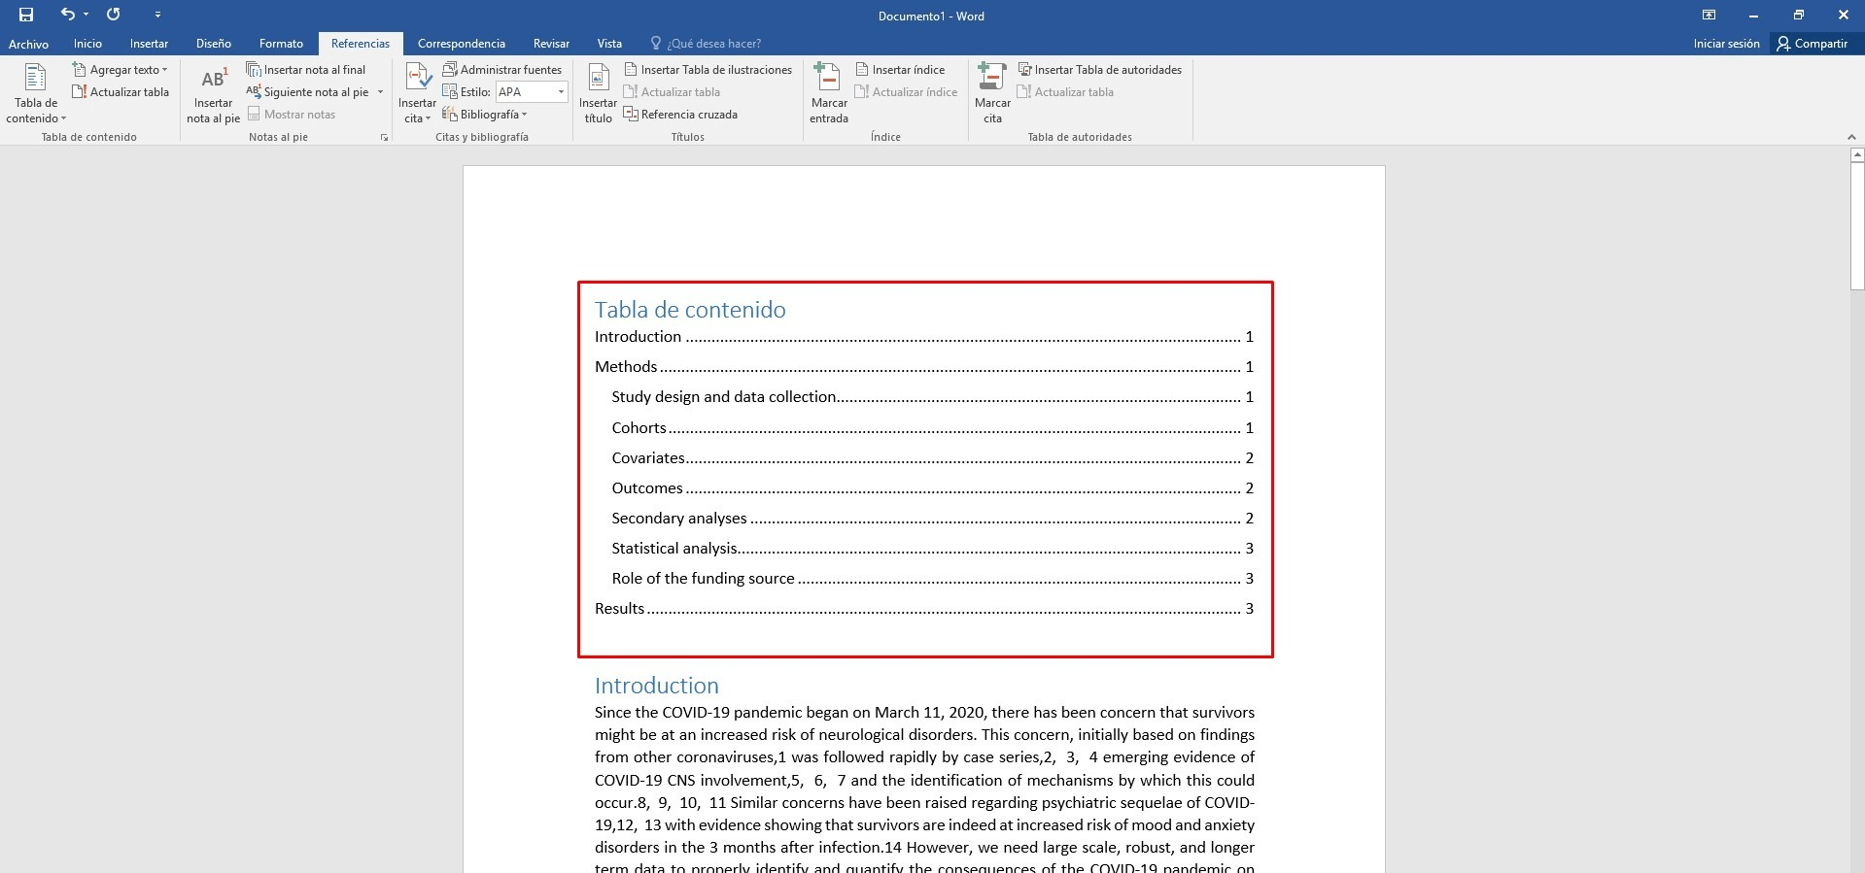
Task: Click Insertar Tabla de ilustraciones
Action: (x=708, y=70)
